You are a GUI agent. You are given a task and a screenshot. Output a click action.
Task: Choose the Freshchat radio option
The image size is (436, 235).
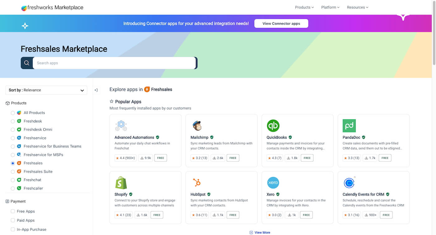tap(13, 180)
